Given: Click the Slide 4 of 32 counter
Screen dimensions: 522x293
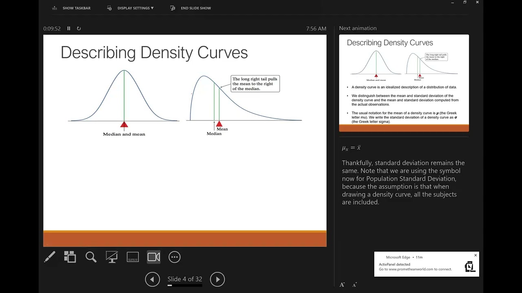Looking at the screenshot, I should (x=185, y=279).
